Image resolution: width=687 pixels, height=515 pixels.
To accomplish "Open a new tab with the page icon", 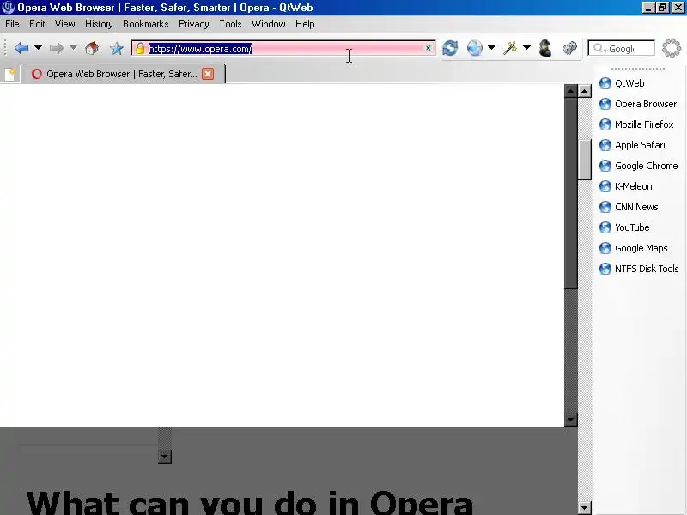I will pyautogui.click(x=9, y=74).
